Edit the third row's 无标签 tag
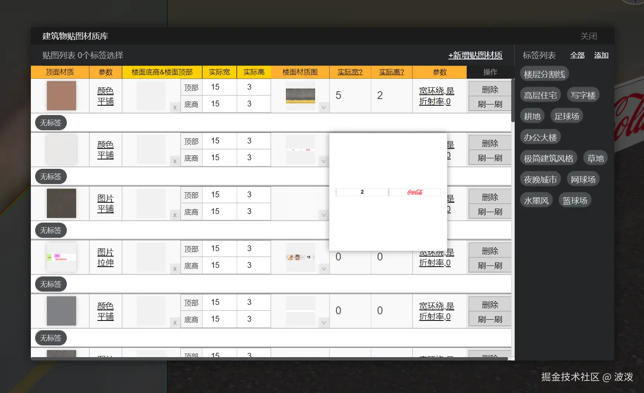The height and width of the screenshot is (393, 644). [51, 230]
